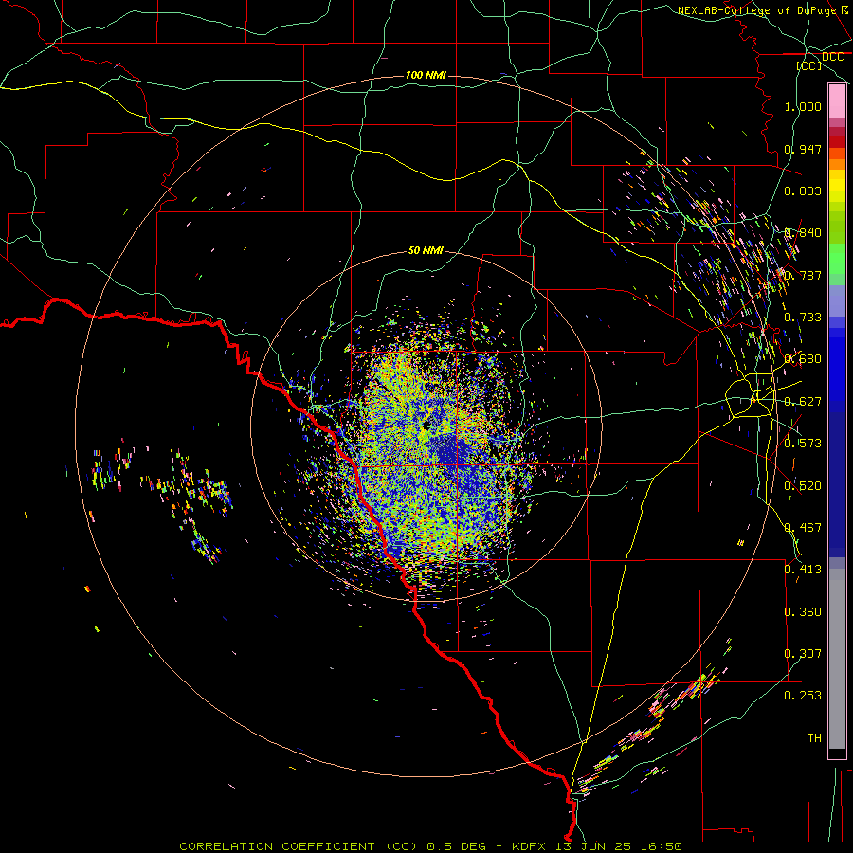Image resolution: width=853 pixels, height=853 pixels.
Task: Click the '16:50' time stamp in the caption
Action: point(661,846)
